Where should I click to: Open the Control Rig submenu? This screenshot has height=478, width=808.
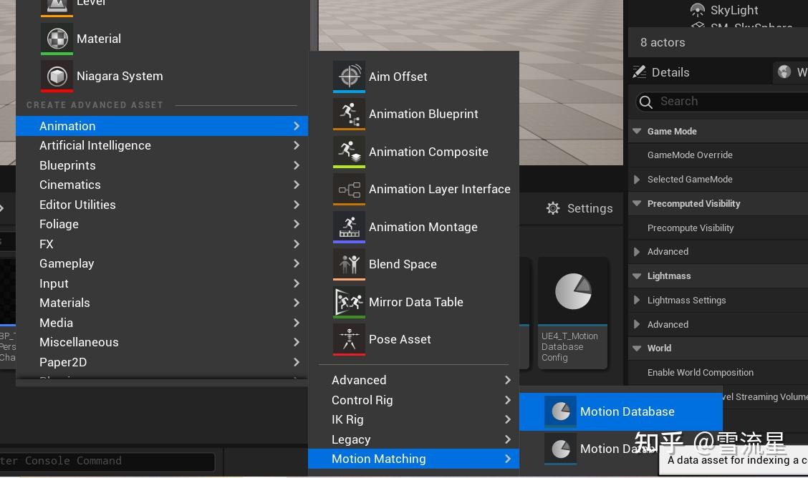413,400
